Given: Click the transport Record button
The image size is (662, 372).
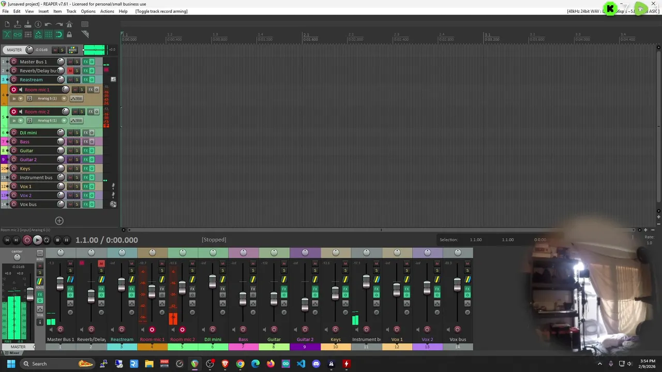Looking at the screenshot, I should click(27, 240).
